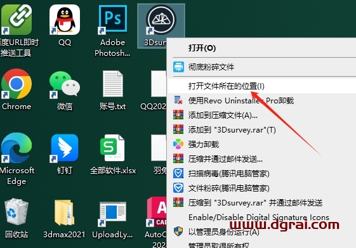Select the 账号.txt text file icon
356x248 pixels.
click(x=112, y=84)
